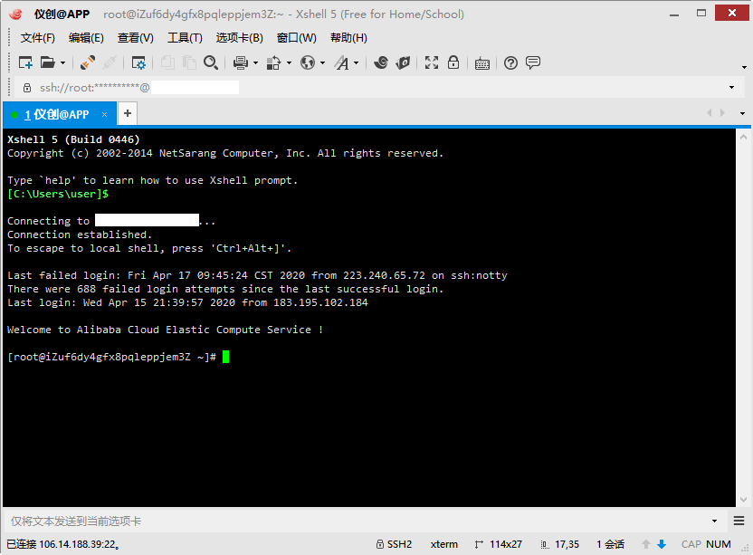Click the New session toolbar icon
The image size is (753, 555).
click(25, 62)
